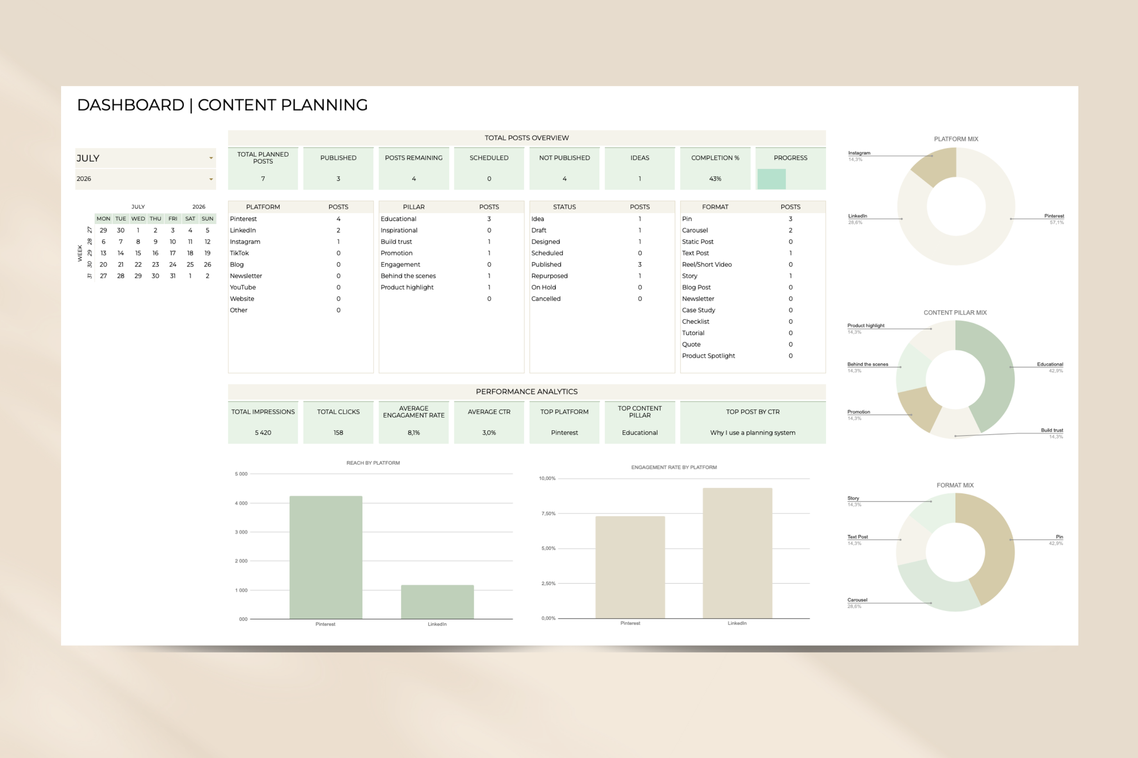
Task: Select the Product Spotlight format row
Action: (x=753, y=356)
